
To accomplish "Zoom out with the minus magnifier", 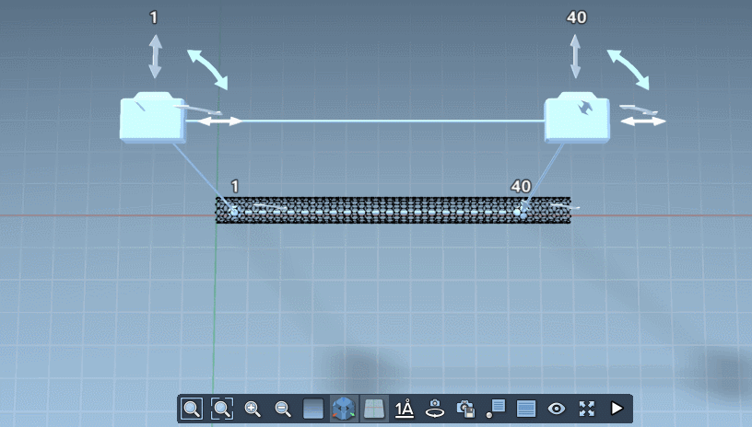I will pyautogui.click(x=283, y=409).
